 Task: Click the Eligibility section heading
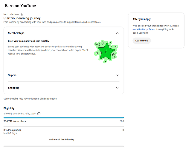9,108
